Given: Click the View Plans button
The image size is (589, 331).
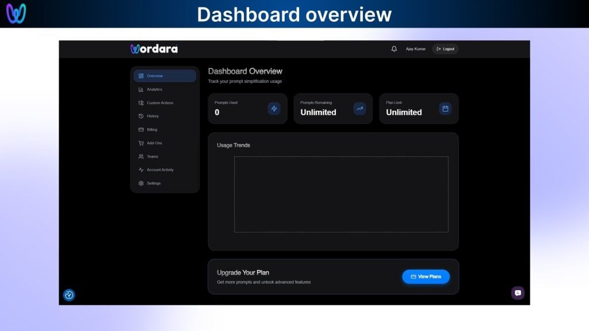Looking at the screenshot, I should pyautogui.click(x=426, y=276).
